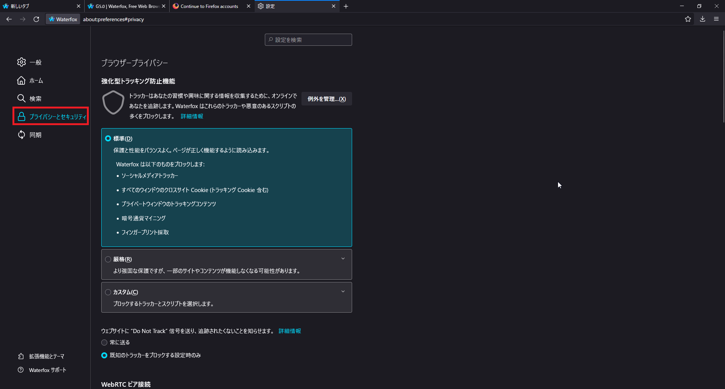The image size is (725, 389).
Task: Click the Waterfox identity icon in address bar
Action: 63,19
